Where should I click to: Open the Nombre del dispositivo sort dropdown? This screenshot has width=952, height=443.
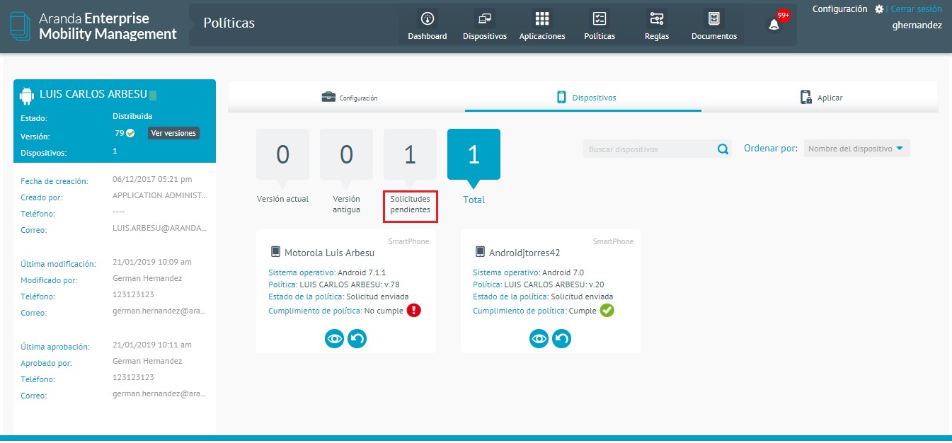(856, 149)
